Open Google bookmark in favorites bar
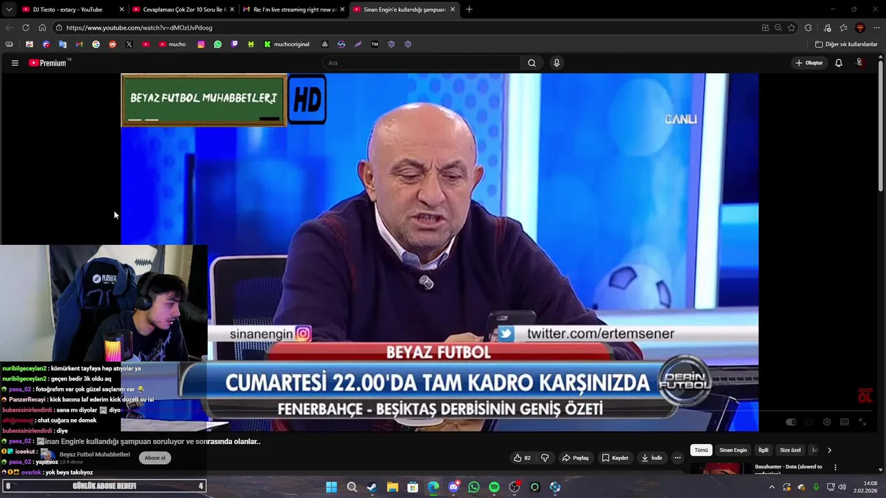886x498 pixels. click(96, 44)
